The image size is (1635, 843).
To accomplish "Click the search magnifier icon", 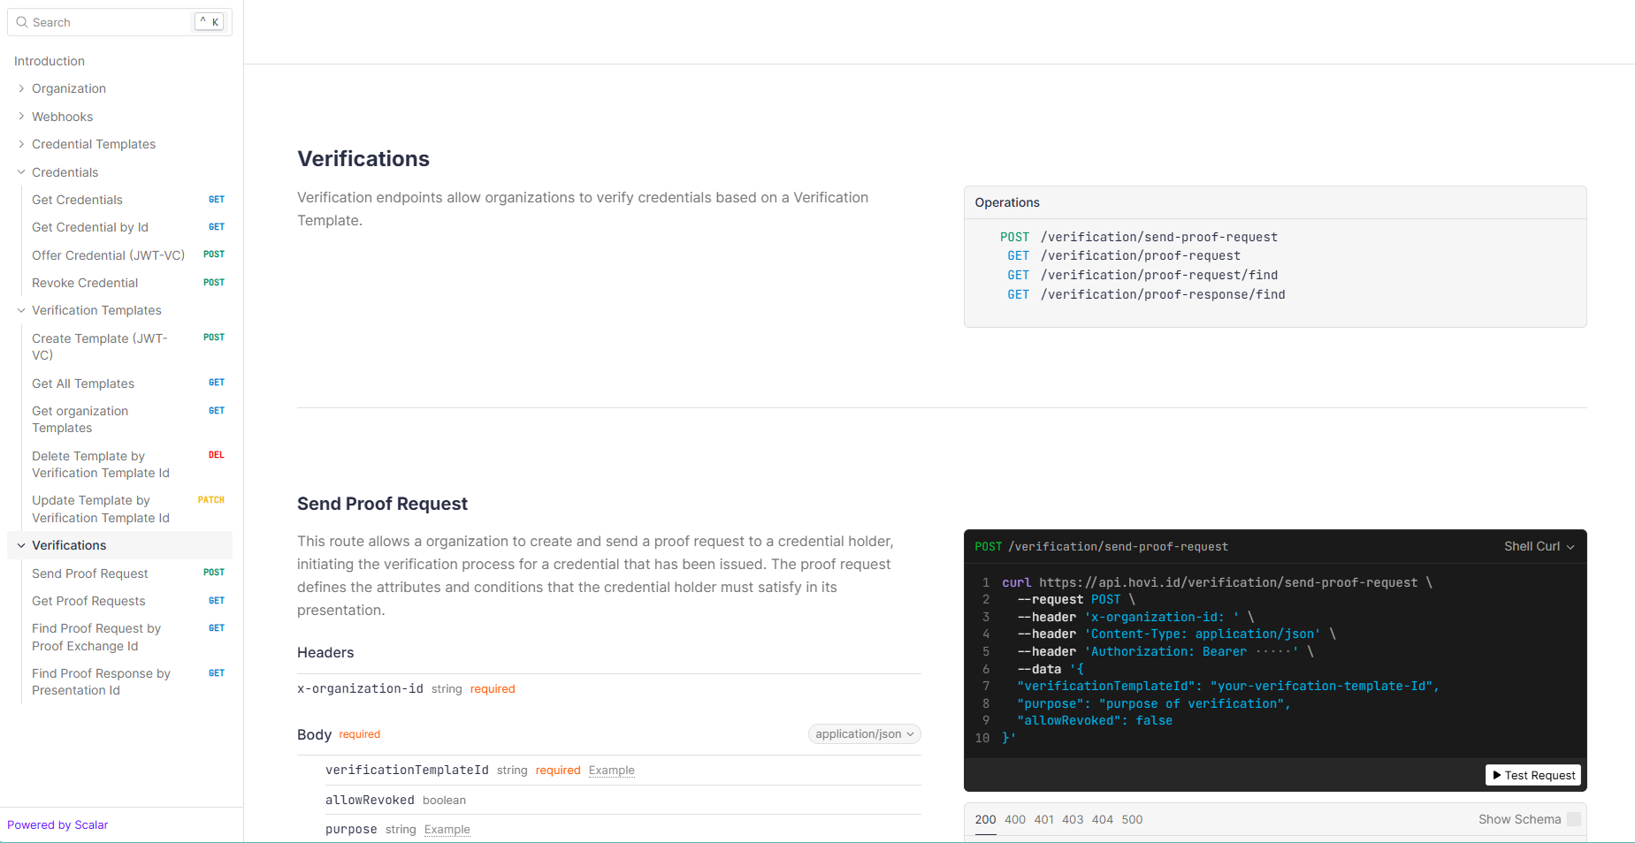I will (x=22, y=22).
